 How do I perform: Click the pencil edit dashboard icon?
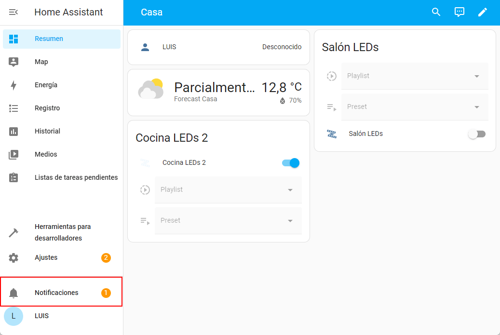(483, 12)
